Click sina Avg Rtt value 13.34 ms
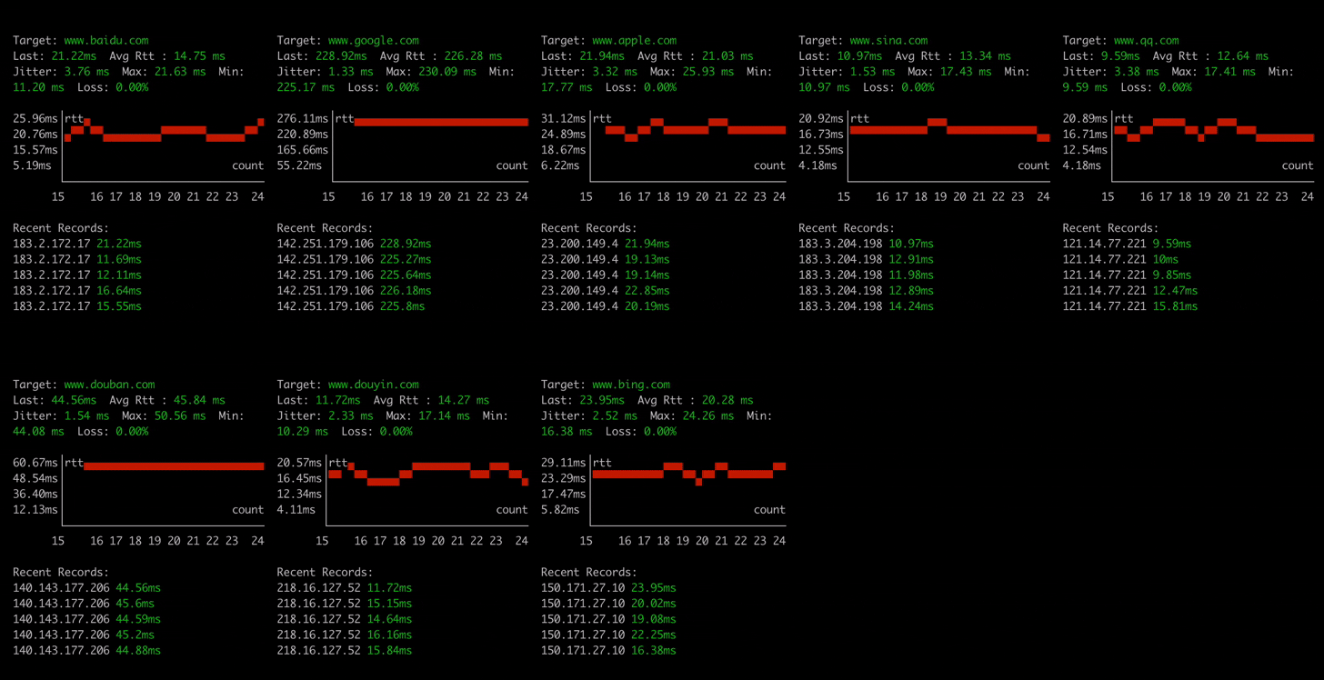The width and height of the screenshot is (1324, 680). click(x=983, y=56)
